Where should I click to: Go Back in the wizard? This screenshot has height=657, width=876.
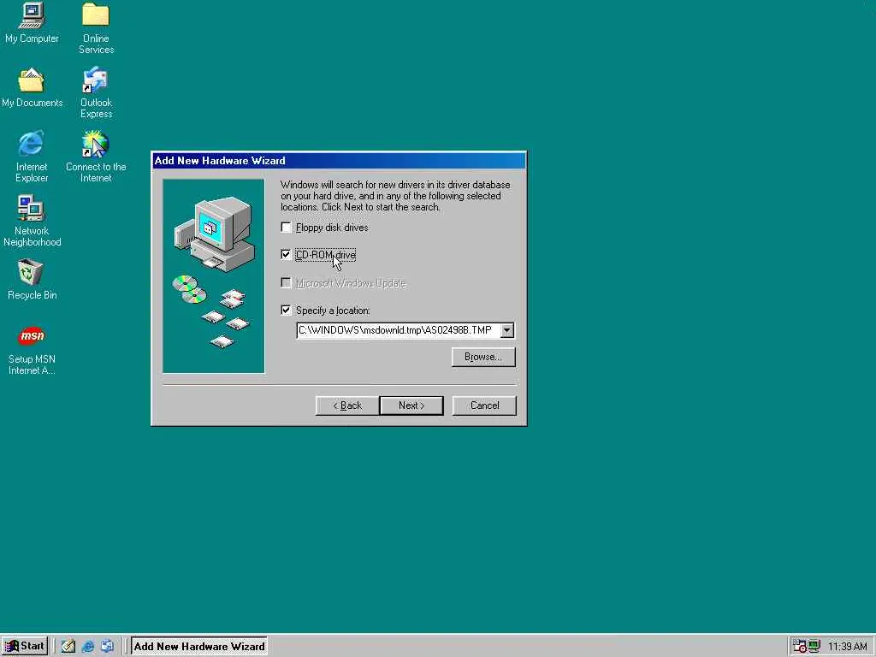[x=347, y=405]
